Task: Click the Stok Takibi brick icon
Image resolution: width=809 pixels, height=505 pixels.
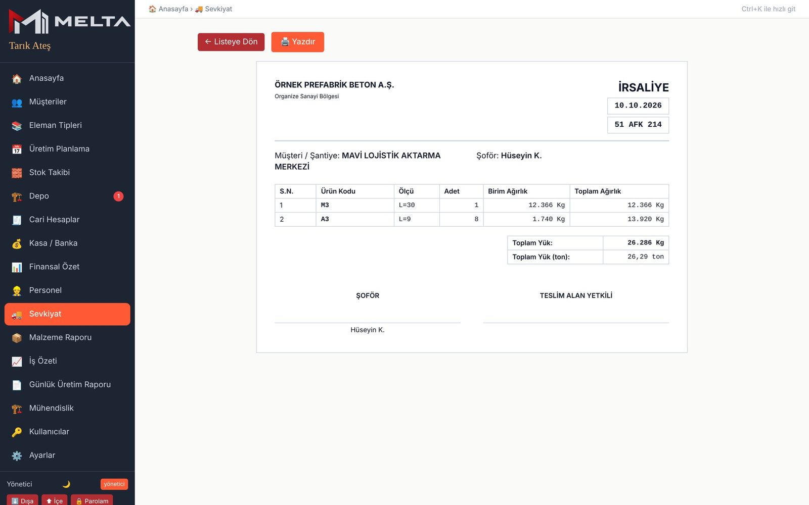Action: [17, 173]
